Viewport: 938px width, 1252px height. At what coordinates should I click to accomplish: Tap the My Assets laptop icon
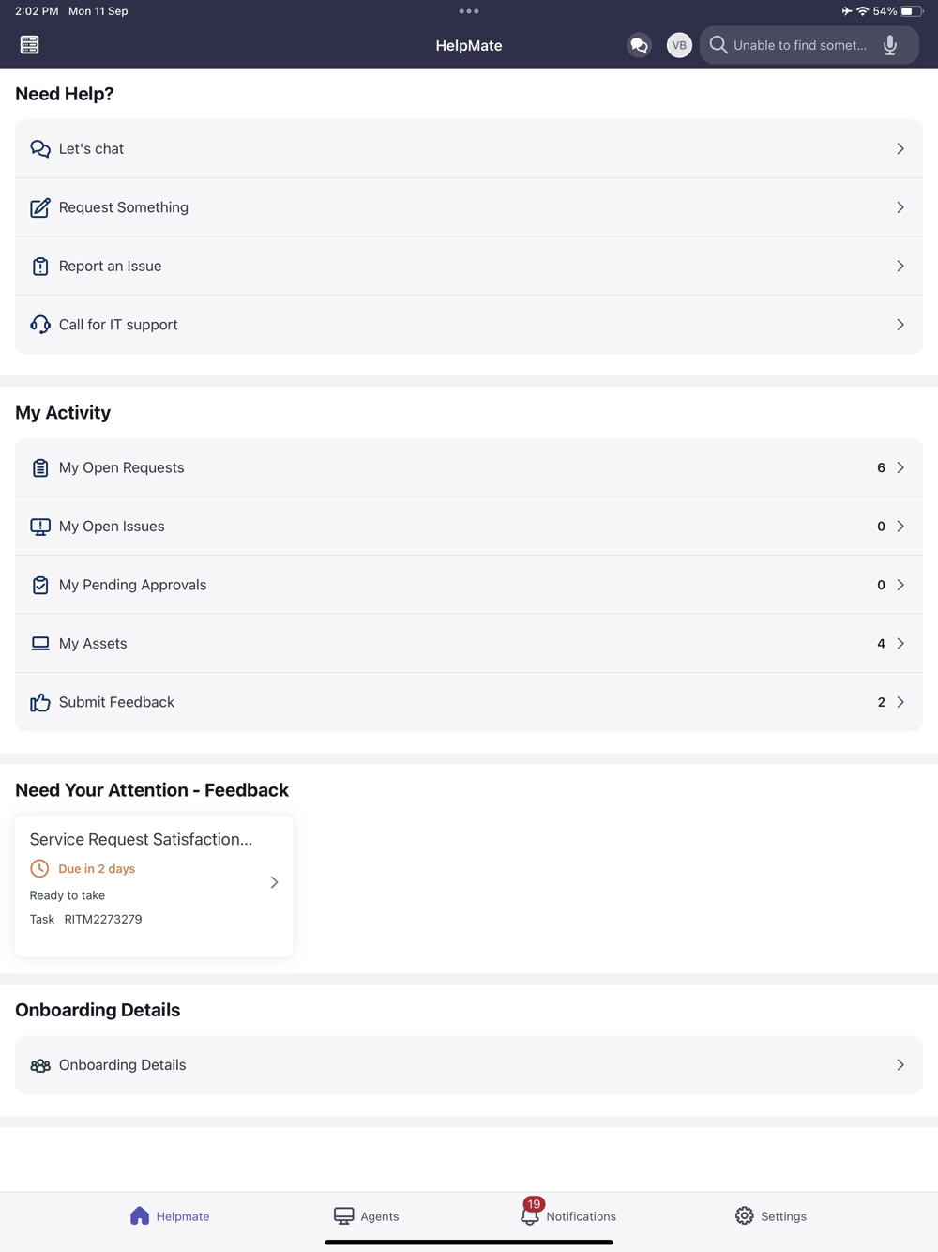39,644
